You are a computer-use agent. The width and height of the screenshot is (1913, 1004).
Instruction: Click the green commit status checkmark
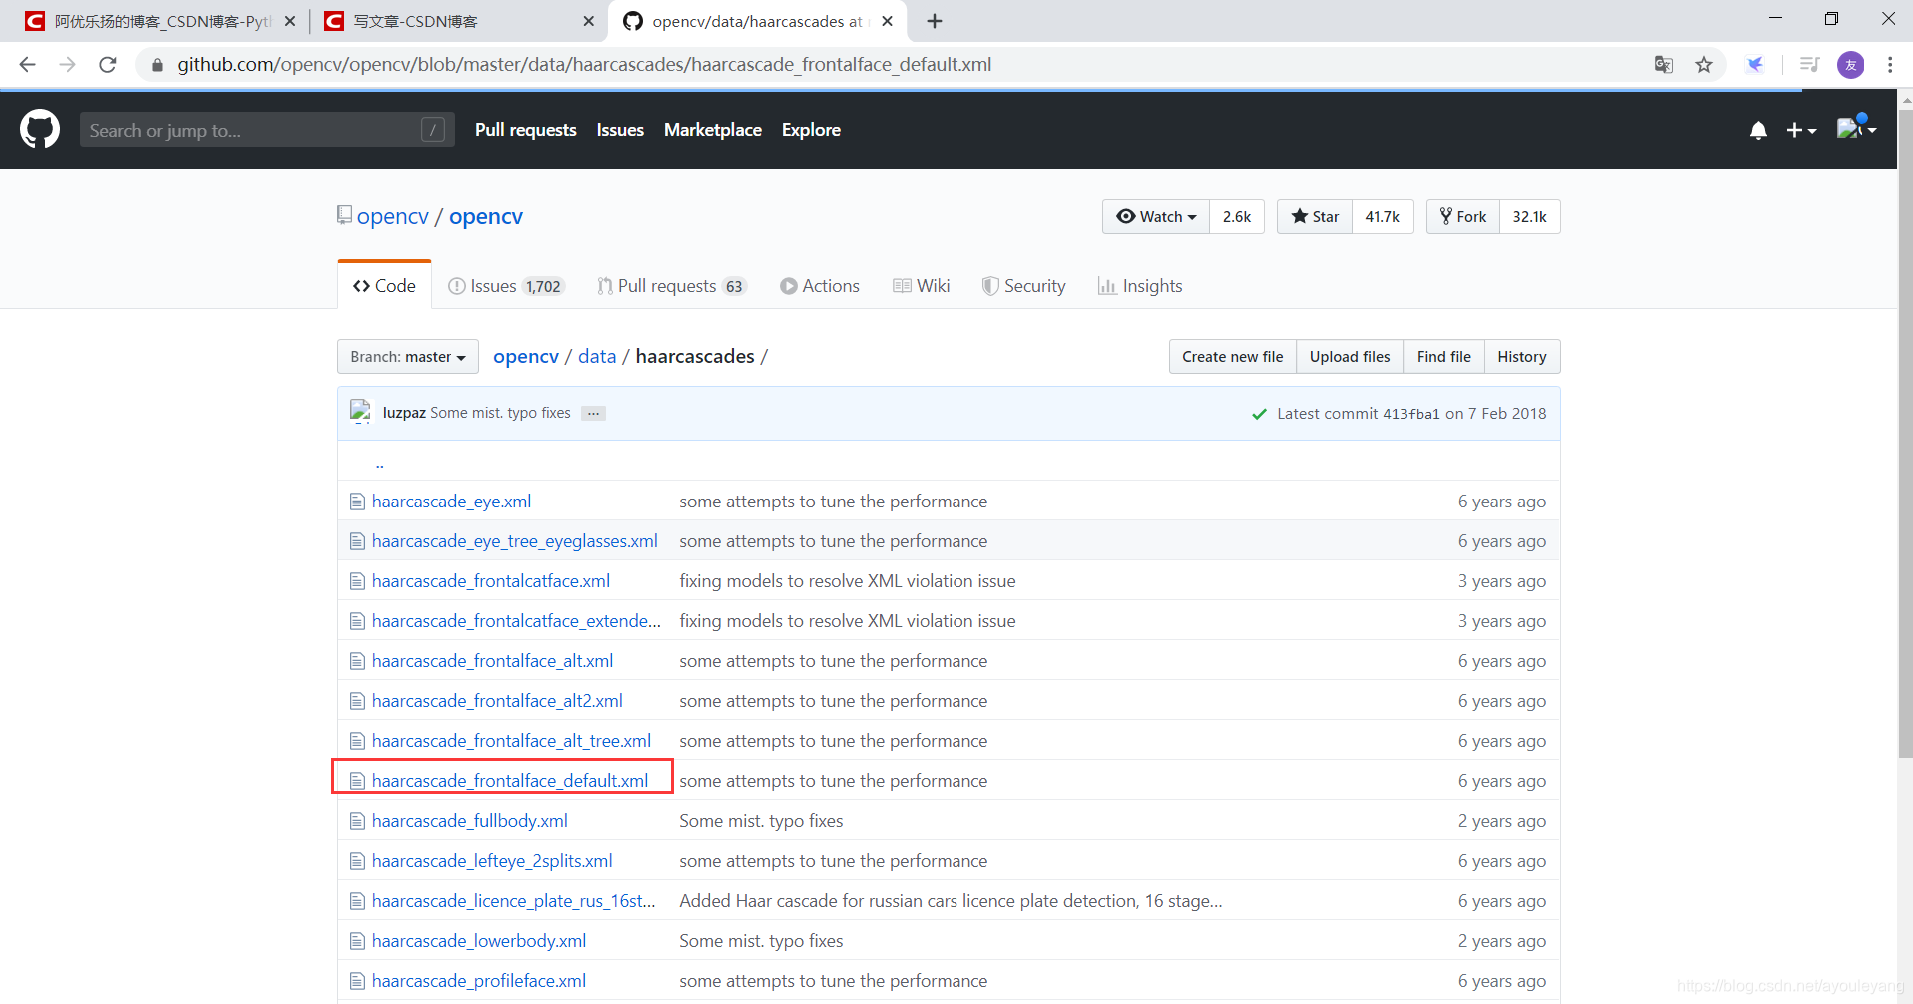(1259, 414)
